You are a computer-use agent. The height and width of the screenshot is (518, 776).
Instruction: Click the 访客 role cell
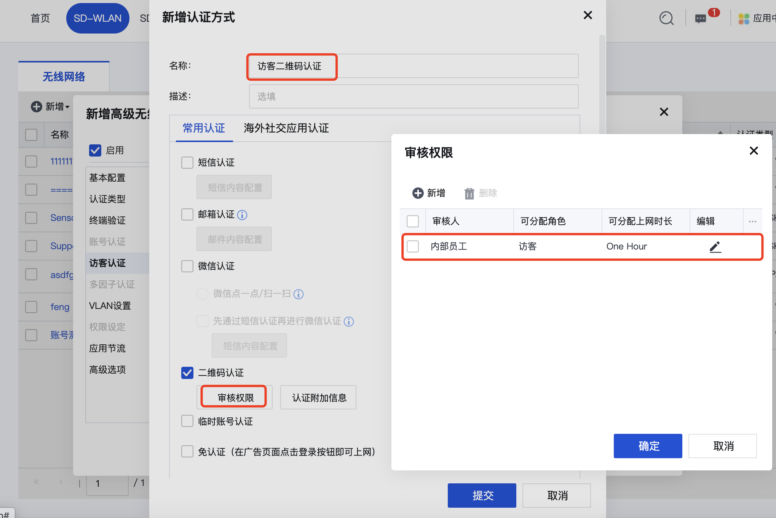(528, 246)
